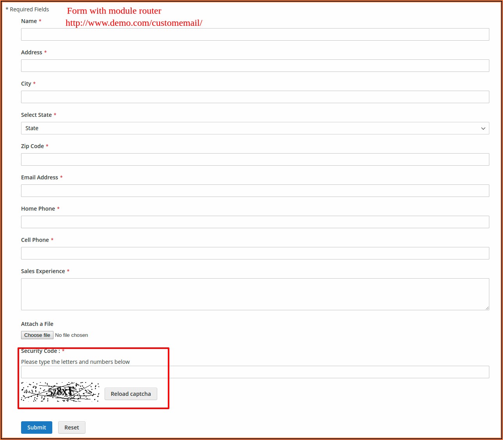
Task: Click inside the Sales Experience textarea
Action: pyautogui.click(x=255, y=294)
